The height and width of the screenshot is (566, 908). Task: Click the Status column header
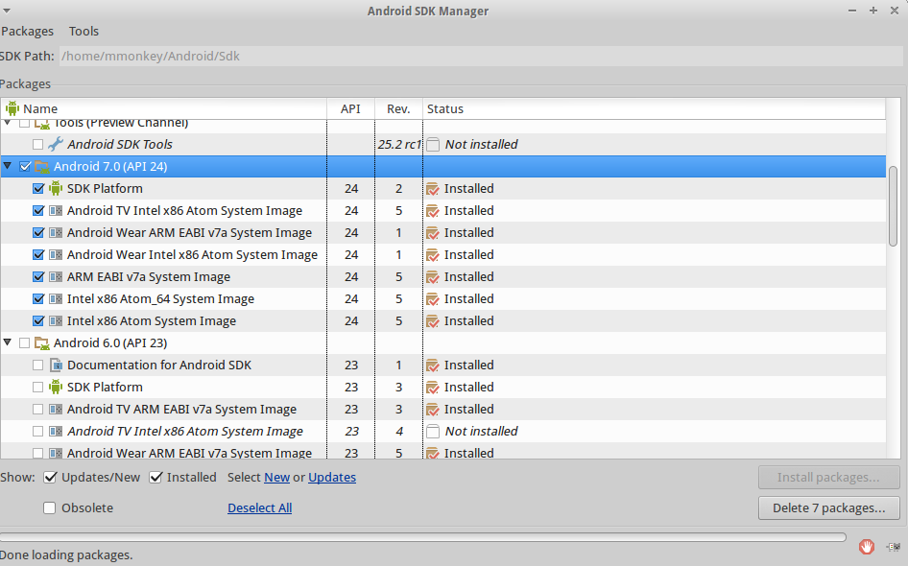(x=654, y=108)
